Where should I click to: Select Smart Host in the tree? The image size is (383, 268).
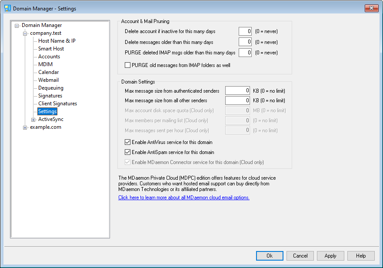click(51, 49)
